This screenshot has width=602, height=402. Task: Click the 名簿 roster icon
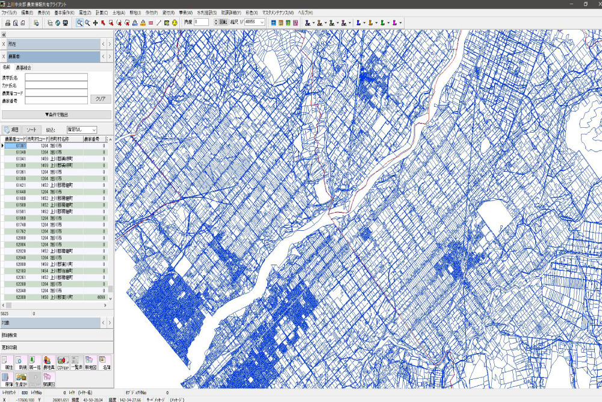click(x=106, y=362)
